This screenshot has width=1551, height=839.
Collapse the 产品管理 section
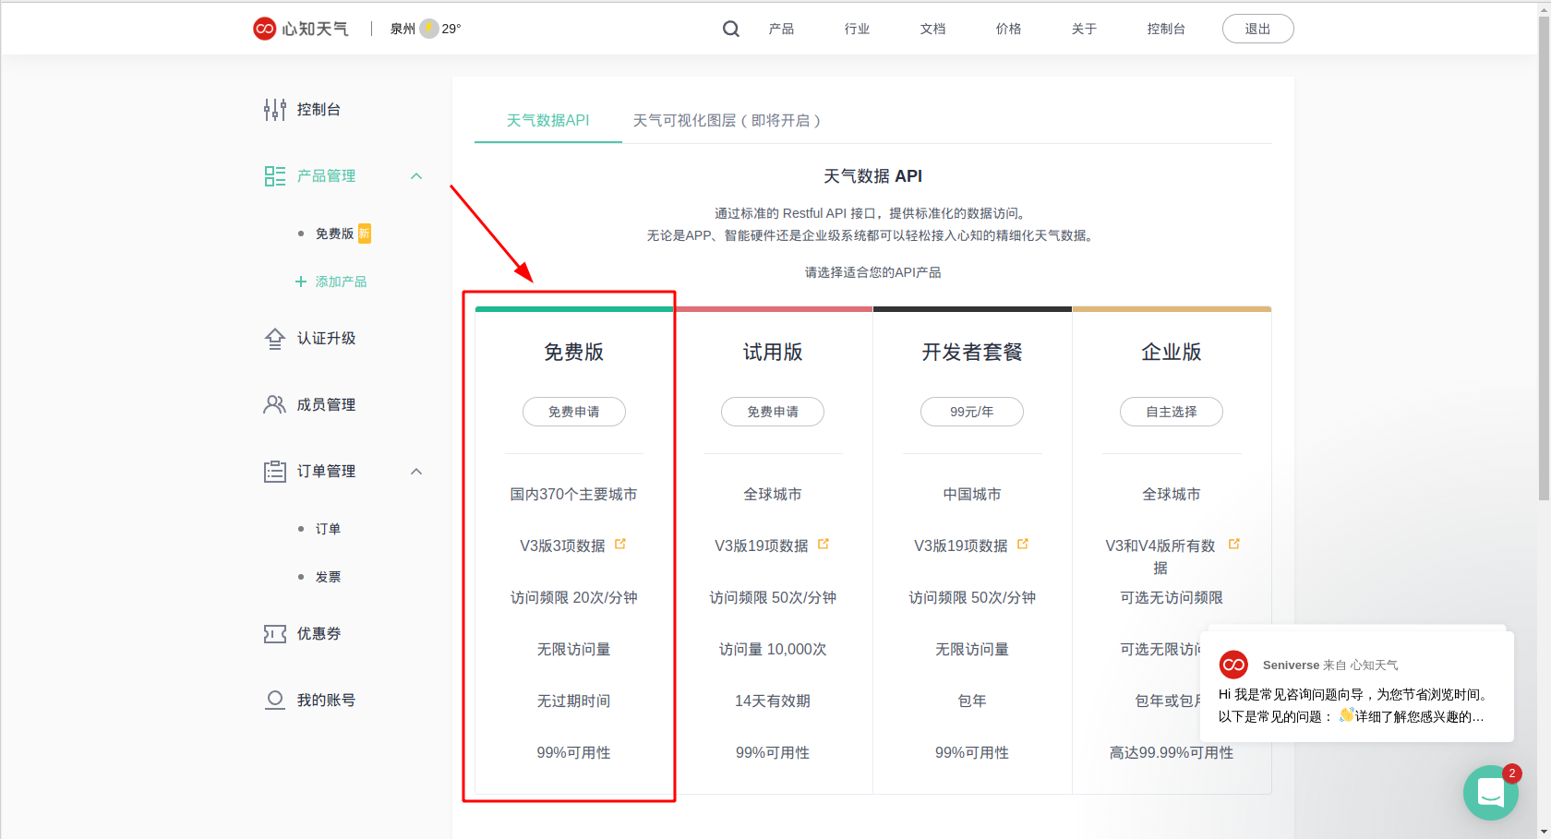coord(416,175)
